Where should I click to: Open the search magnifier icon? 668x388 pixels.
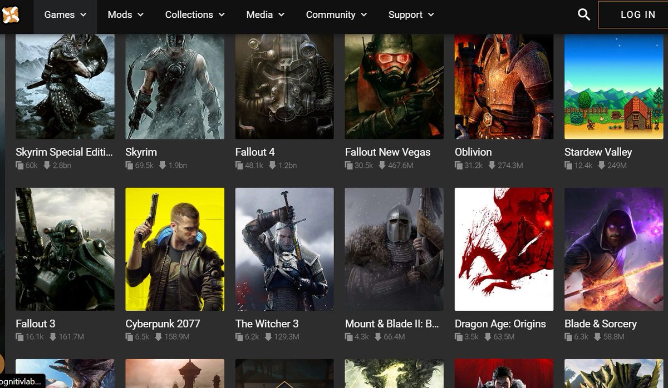point(583,14)
